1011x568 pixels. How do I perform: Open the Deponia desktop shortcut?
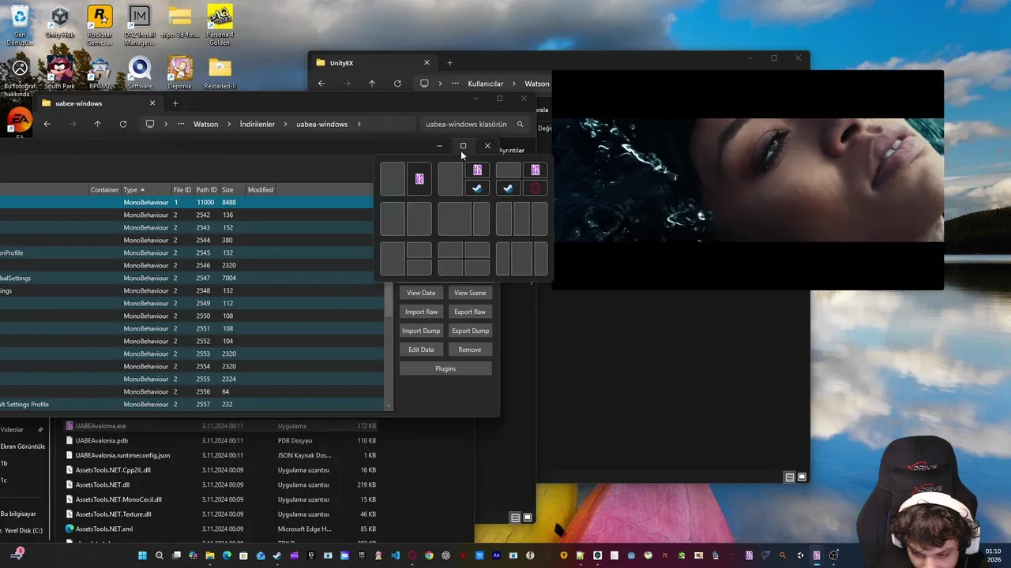180,72
